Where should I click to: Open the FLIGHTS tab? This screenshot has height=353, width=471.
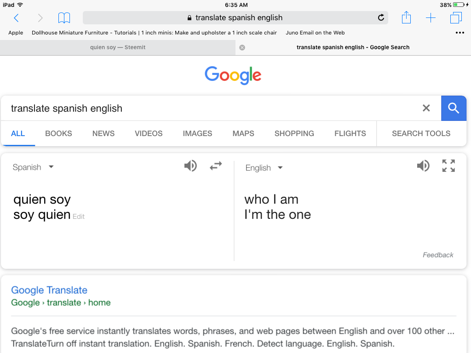(350, 134)
